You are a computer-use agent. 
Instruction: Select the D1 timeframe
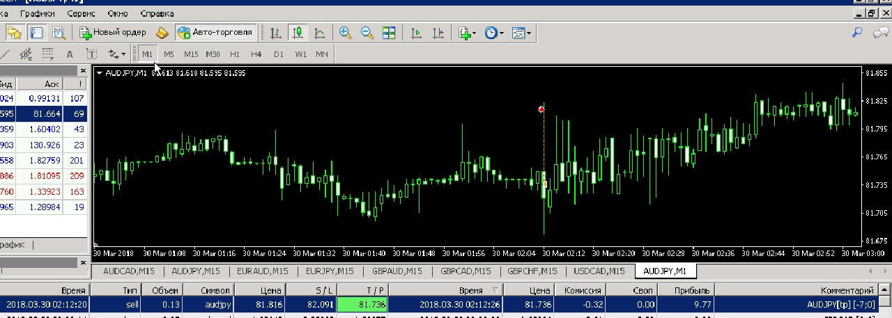(279, 54)
